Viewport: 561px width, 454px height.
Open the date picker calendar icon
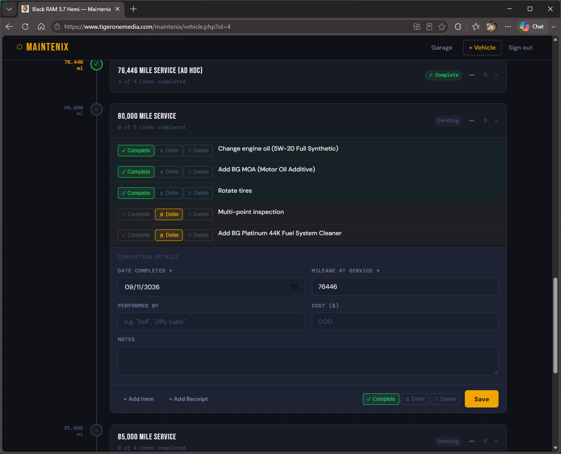294,287
